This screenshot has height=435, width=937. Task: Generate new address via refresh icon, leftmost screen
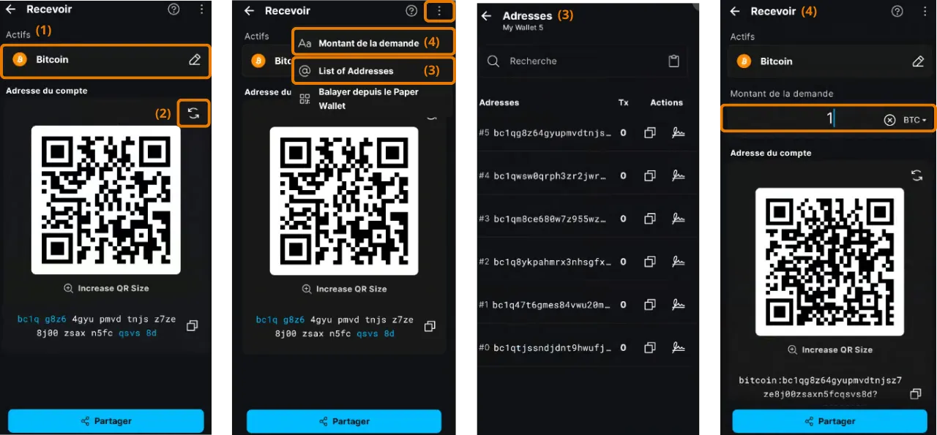click(x=193, y=113)
